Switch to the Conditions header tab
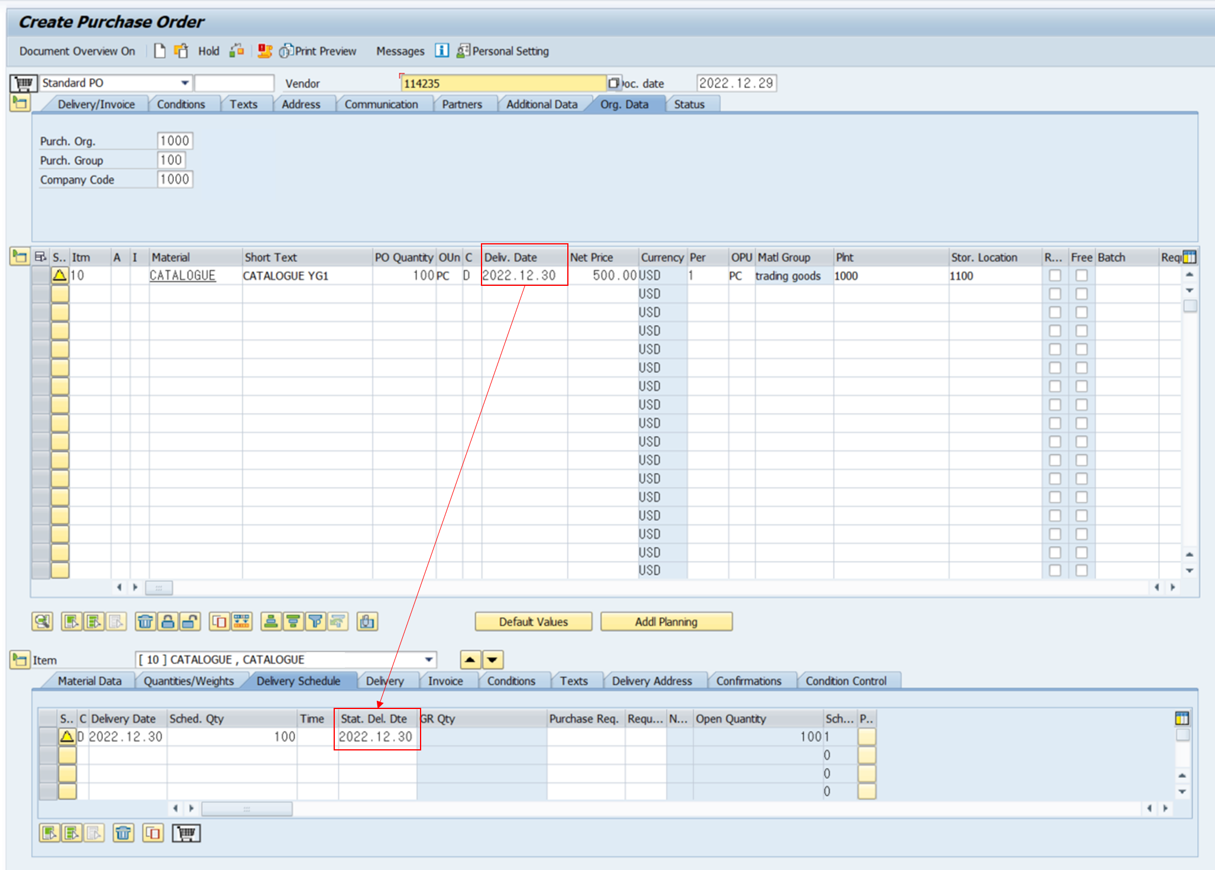This screenshot has width=1215, height=870. tap(180, 104)
